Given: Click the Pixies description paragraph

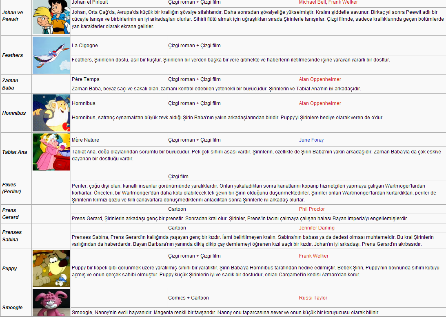Looking at the screenshot, I should (254, 193).
